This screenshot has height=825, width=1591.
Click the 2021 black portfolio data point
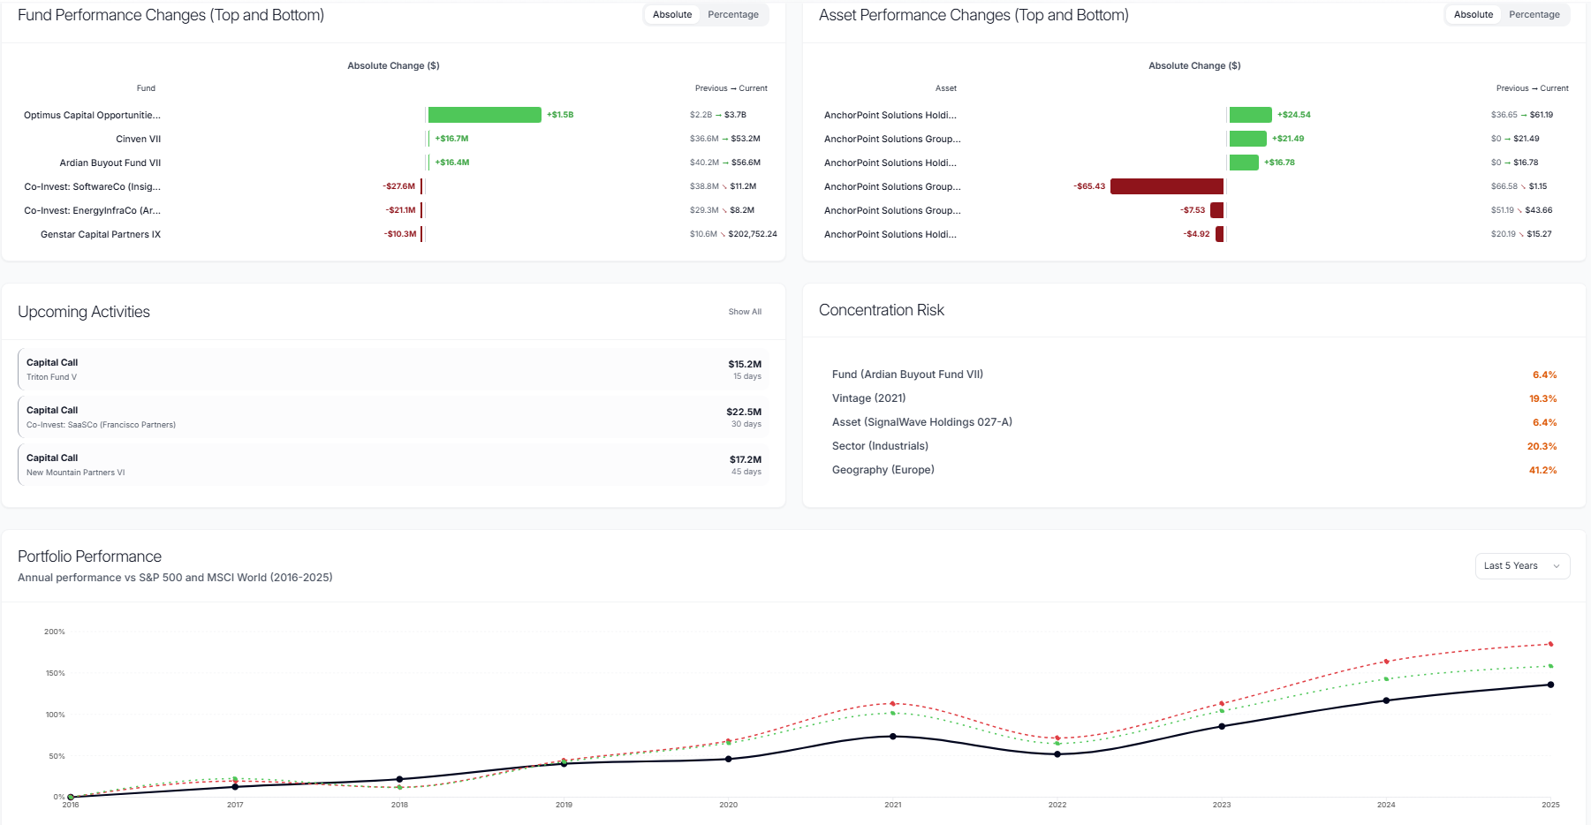(893, 736)
